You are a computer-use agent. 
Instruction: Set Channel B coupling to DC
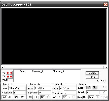click(64, 97)
